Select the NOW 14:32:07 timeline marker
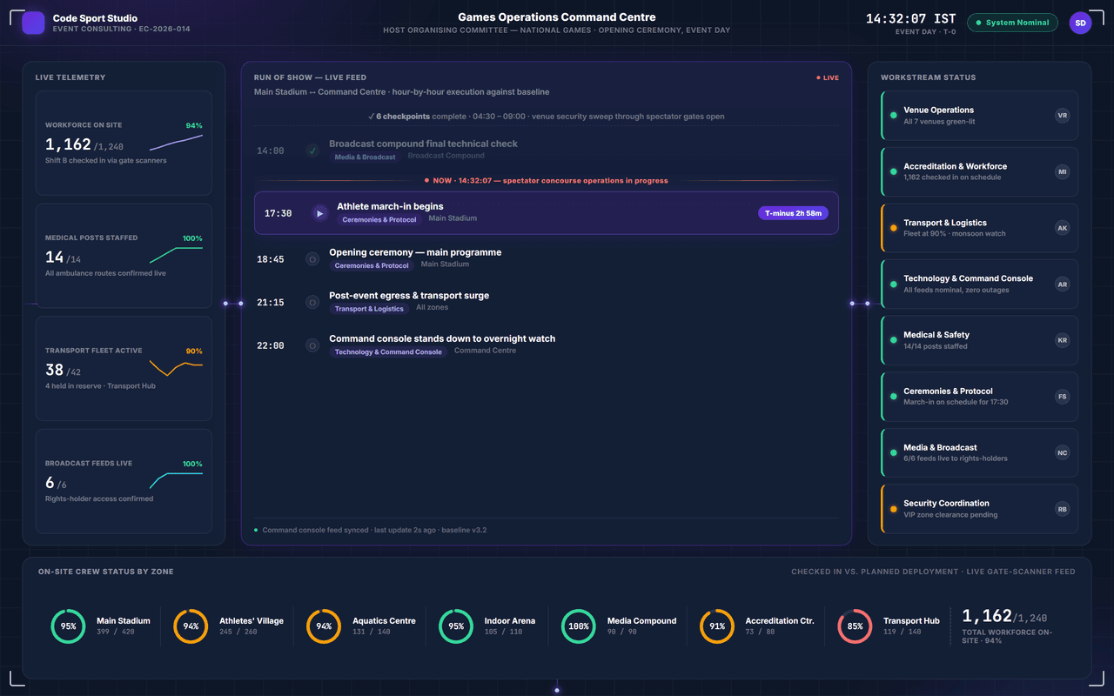 click(x=547, y=181)
